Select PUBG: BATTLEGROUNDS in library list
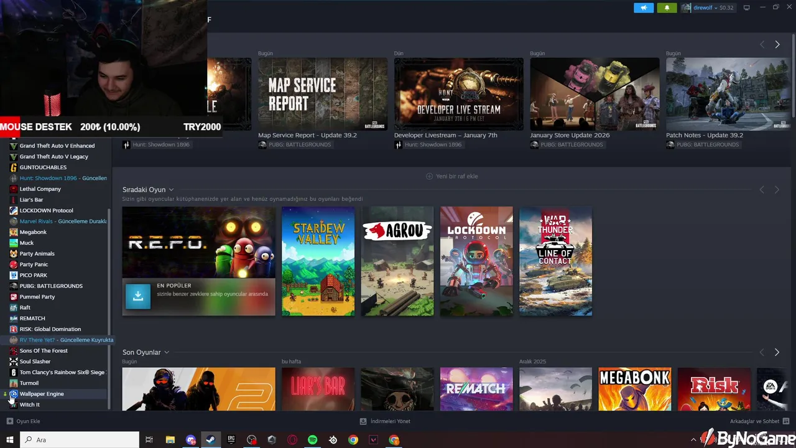This screenshot has height=448, width=796. click(51, 286)
